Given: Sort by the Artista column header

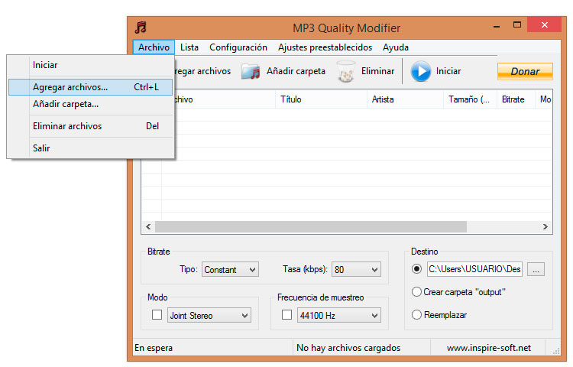Looking at the screenshot, I should pyautogui.click(x=405, y=99).
